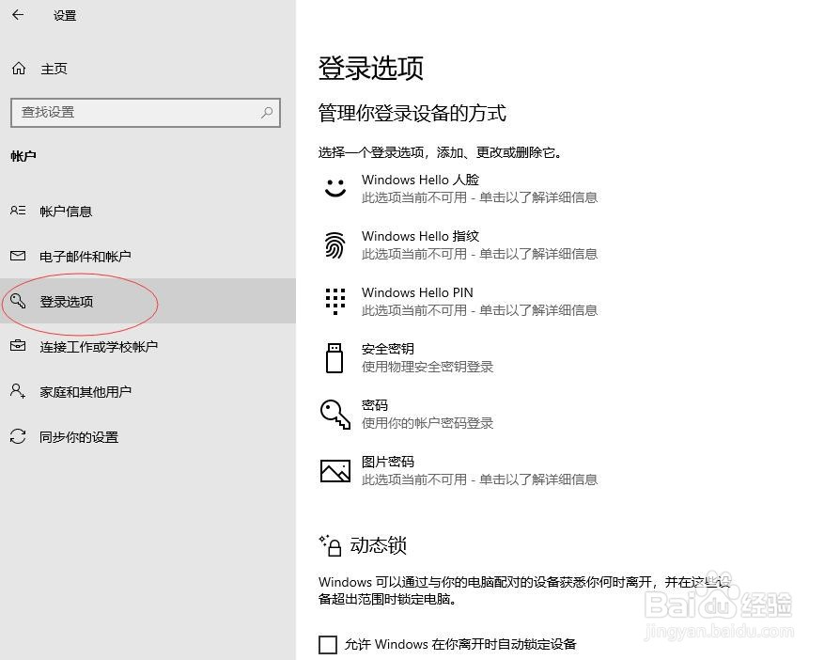Click the search magnifier icon in 查找设置 box
The height and width of the screenshot is (660, 840).
(266, 112)
